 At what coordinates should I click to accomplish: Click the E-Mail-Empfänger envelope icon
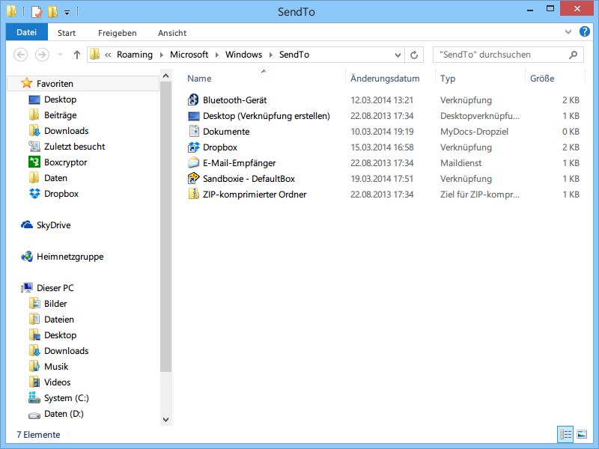point(194,162)
